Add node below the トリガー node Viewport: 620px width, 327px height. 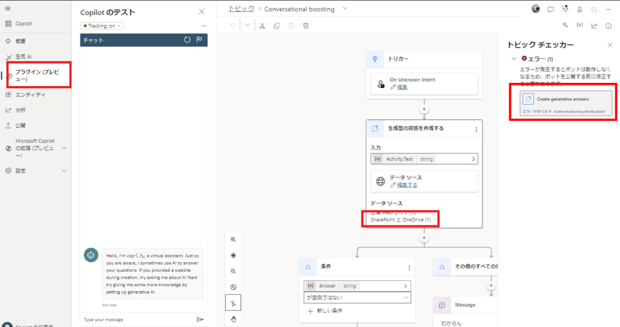point(424,109)
